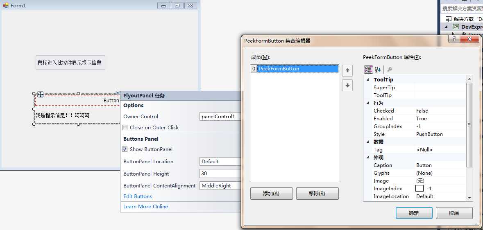Click the property grid scroll-up arrow
This screenshot has height=230, width=483.
coord(469,79)
